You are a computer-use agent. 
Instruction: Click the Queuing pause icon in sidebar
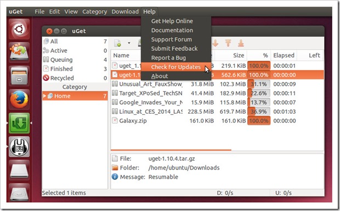click(46, 60)
